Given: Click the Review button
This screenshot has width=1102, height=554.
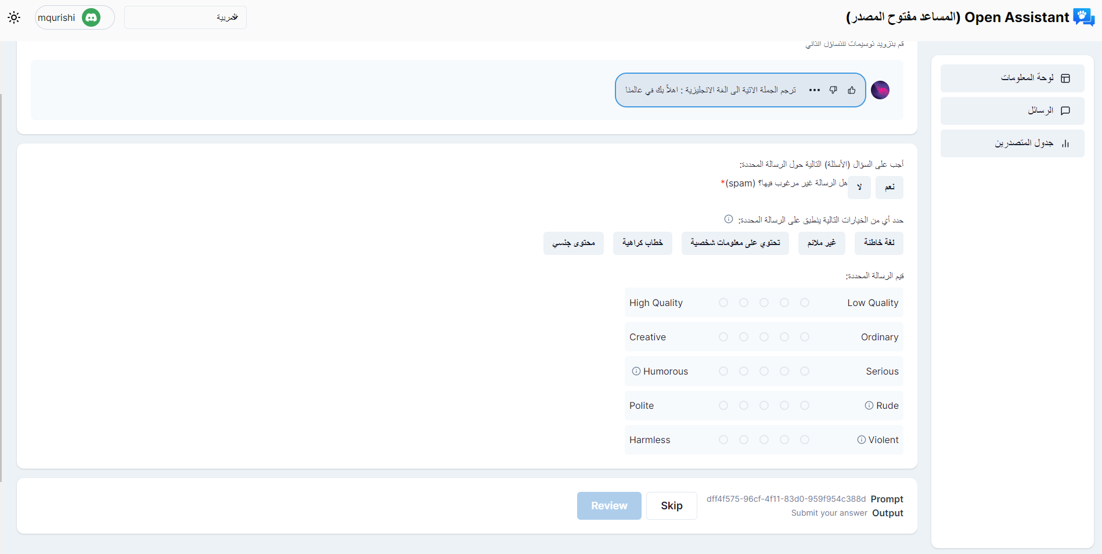Looking at the screenshot, I should pos(609,506).
